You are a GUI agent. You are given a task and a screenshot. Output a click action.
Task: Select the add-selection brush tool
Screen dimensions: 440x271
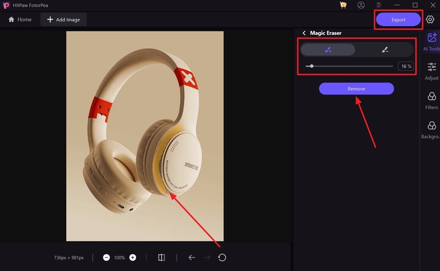coord(328,50)
